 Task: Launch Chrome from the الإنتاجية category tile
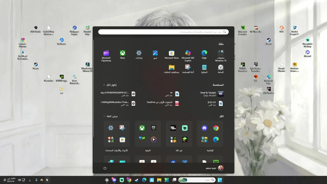click(x=216, y=128)
